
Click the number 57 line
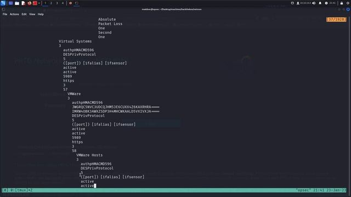tap(65, 90)
